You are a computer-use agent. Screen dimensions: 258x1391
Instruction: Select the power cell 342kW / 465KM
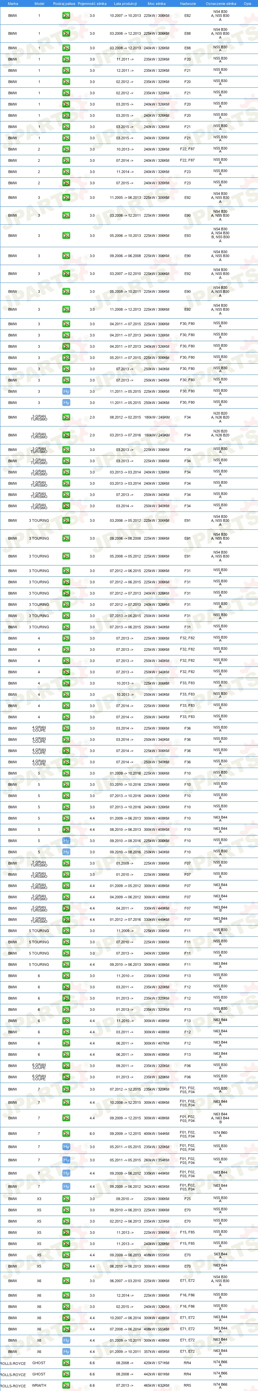[x=156, y=1187]
